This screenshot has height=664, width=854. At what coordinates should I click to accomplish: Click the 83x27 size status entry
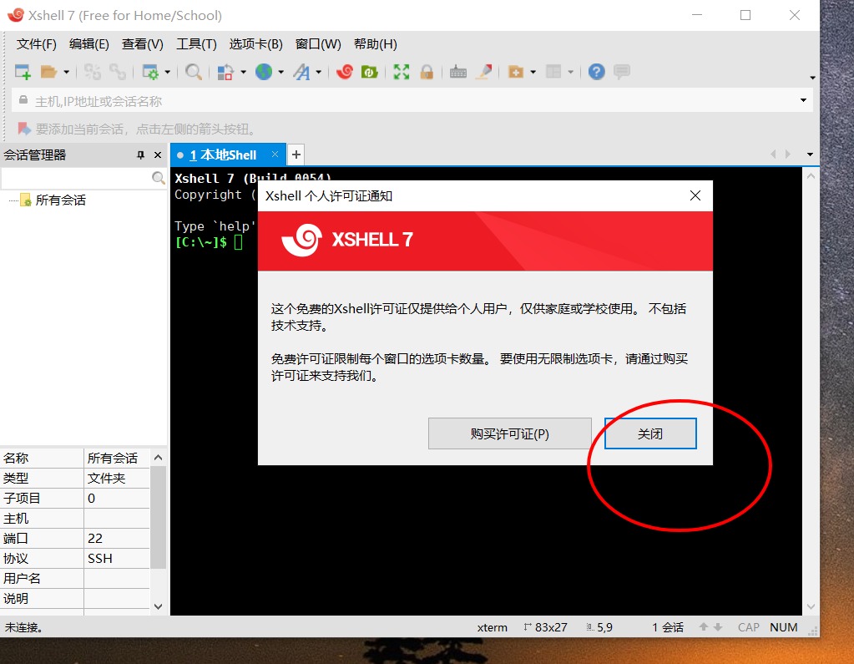[545, 627]
